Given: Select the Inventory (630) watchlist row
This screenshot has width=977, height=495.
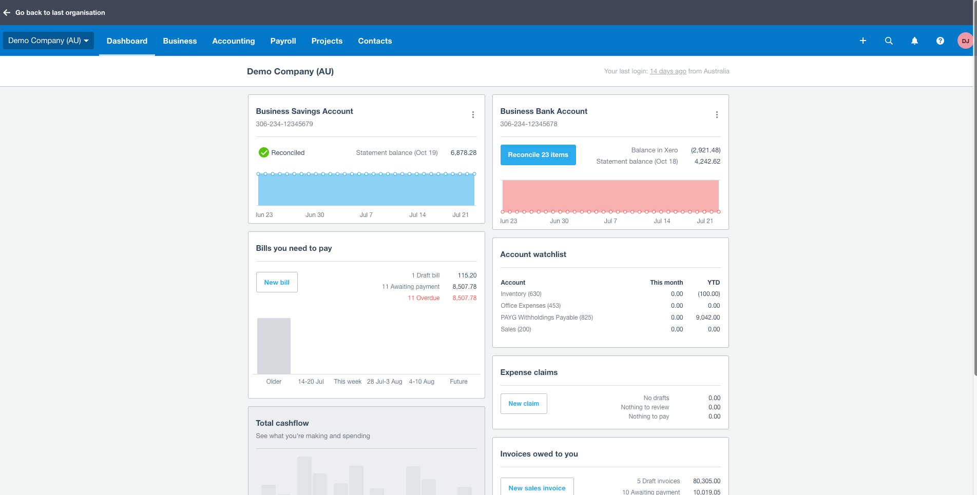Looking at the screenshot, I should 521,293.
